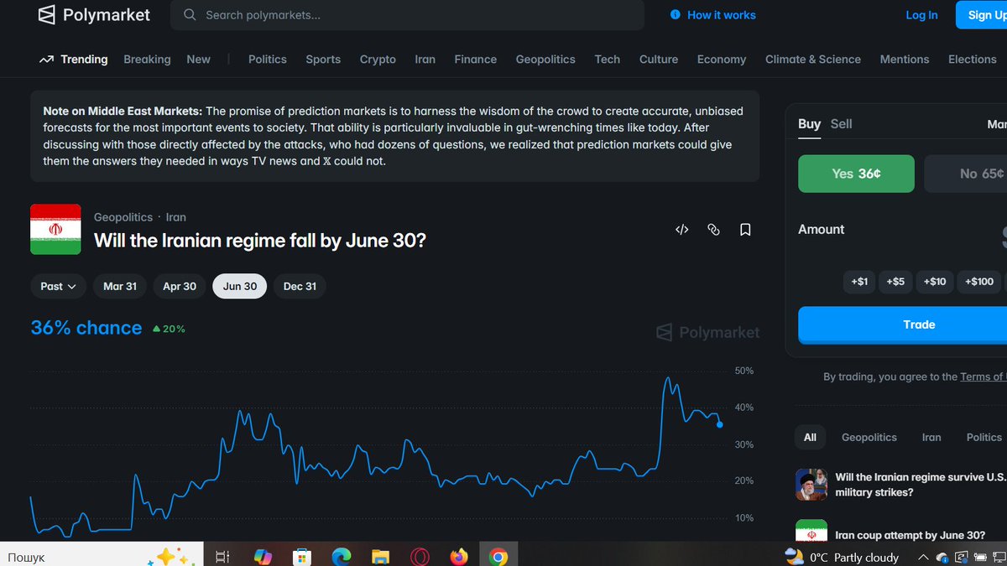Open the Finance category
The image size is (1007, 566).
click(476, 60)
